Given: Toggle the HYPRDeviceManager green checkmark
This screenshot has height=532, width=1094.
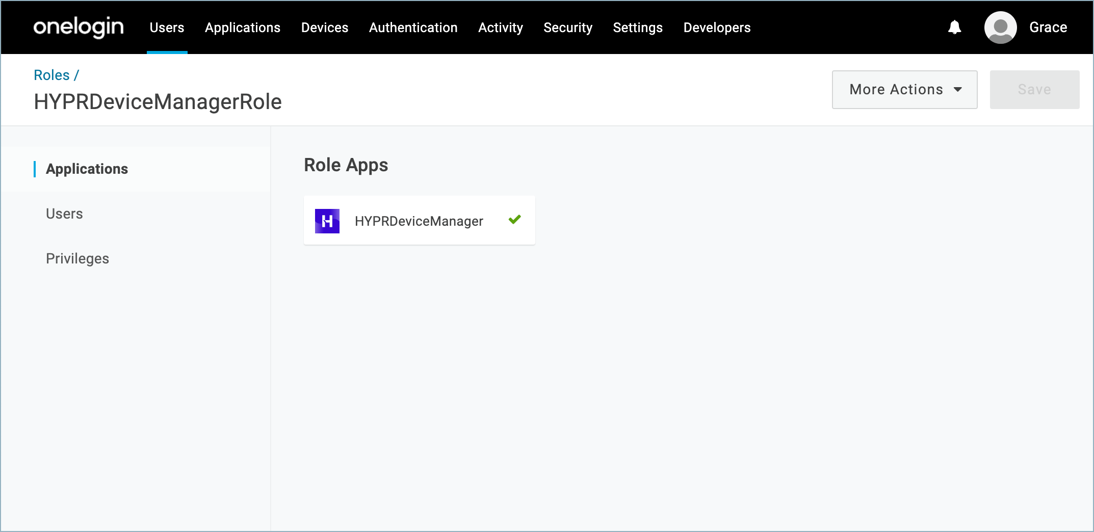Looking at the screenshot, I should pyautogui.click(x=515, y=220).
